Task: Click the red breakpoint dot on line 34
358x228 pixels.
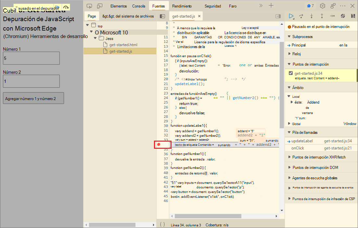Action: (x=159, y=144)
